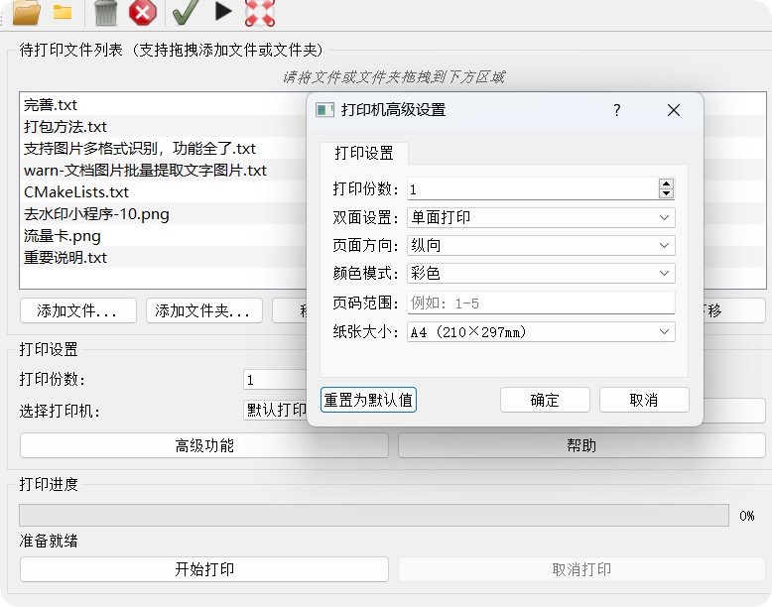The height and width of the screenshot is (607, 772).
Task: Click the 取消 button in dialog
Action: pos(644,400)
